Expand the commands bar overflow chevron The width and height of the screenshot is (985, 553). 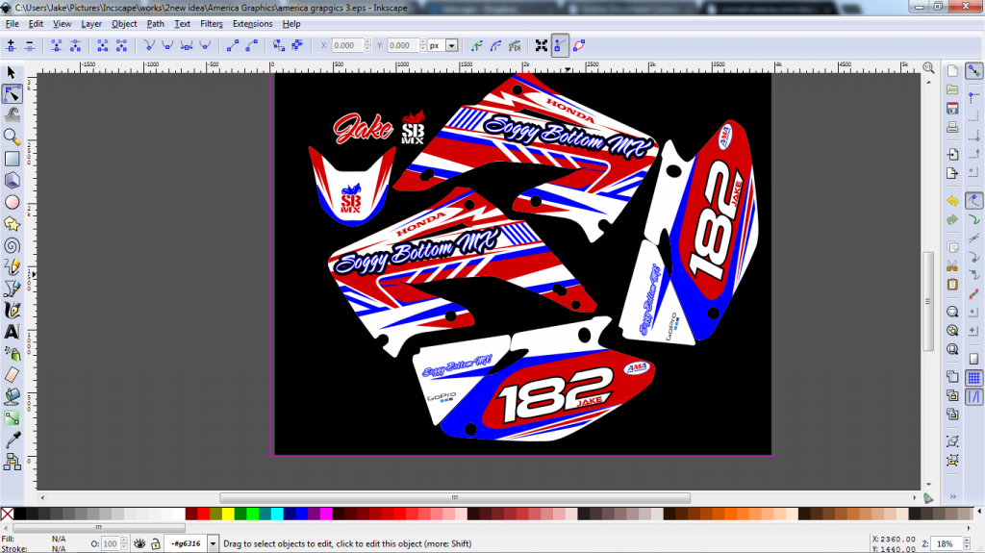tap(953, 496)
